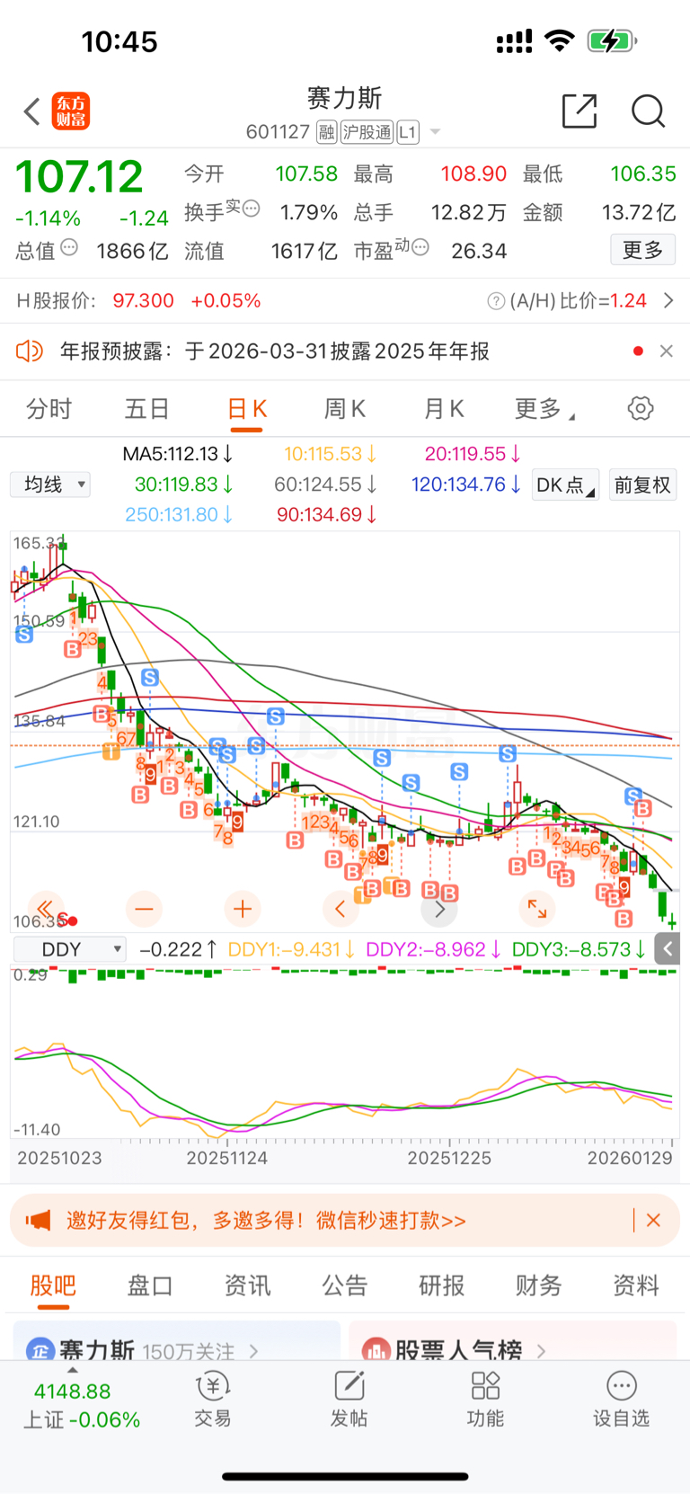Expand chart to fullscreen icon
This screenshot has height=1494, width=690.
tap(537, 910)
